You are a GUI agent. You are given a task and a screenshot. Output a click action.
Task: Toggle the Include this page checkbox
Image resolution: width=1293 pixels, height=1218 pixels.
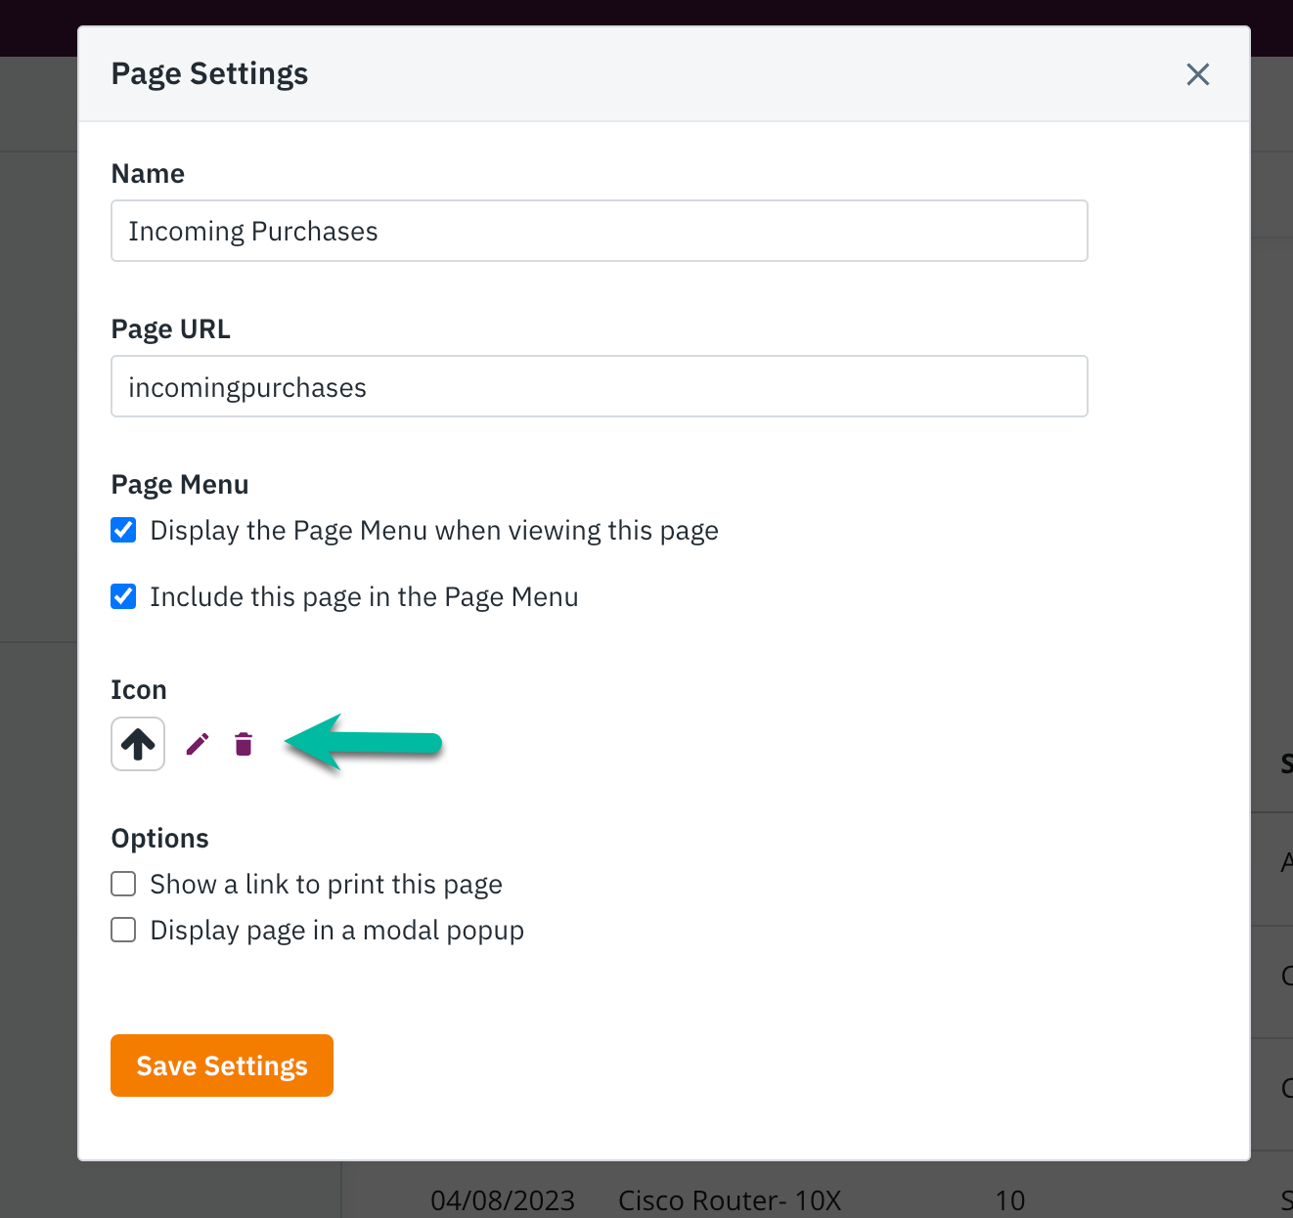coord(123,596)
